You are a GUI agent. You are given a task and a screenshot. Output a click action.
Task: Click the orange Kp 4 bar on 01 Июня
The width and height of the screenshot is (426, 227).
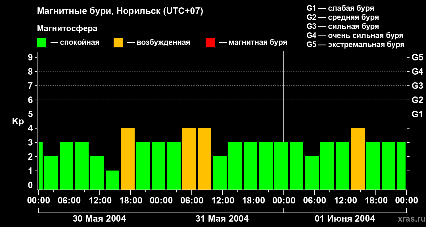point(358,159)
